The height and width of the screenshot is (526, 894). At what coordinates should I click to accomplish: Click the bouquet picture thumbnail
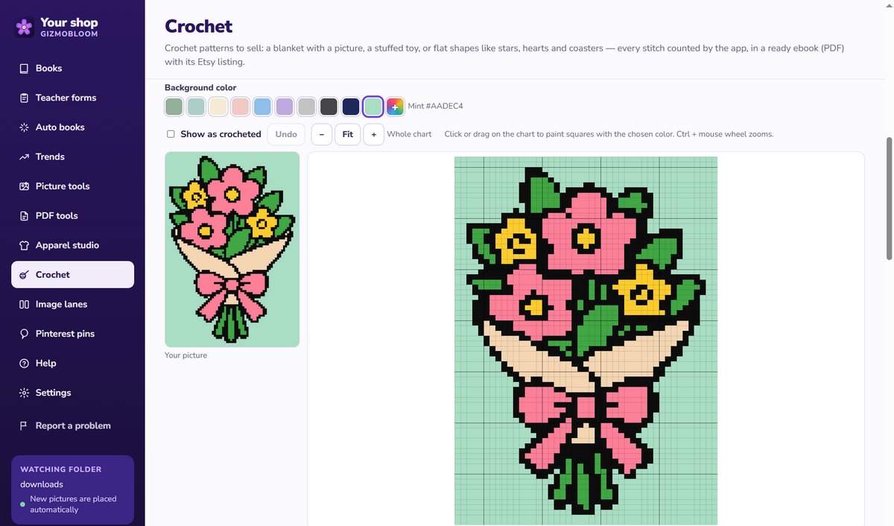(x=232, y=250)
